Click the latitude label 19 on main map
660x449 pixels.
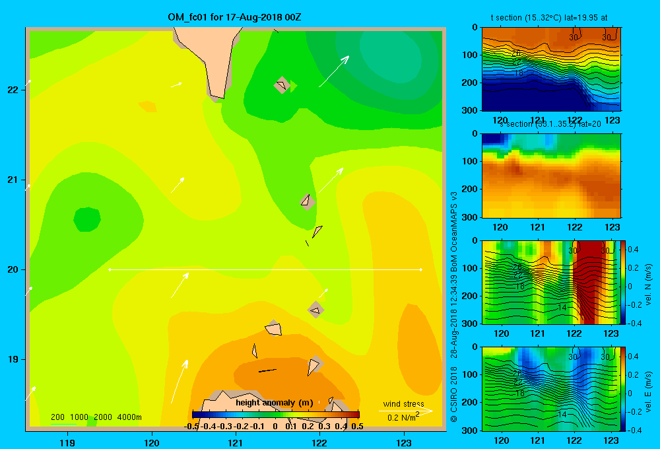[13, 359]
